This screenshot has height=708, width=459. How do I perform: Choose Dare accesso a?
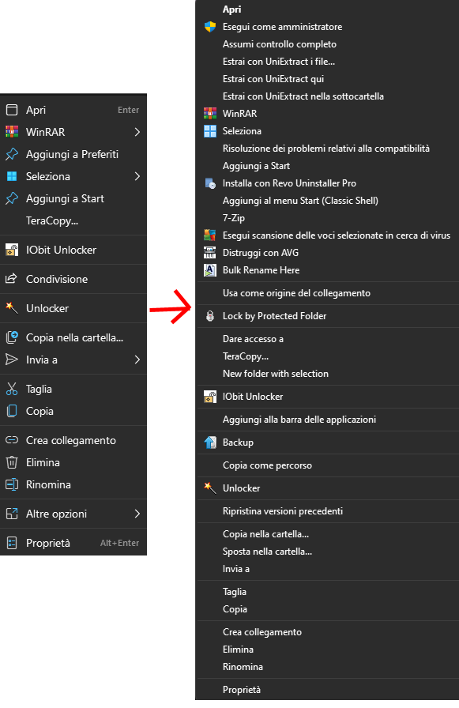[x=253, y=339]
